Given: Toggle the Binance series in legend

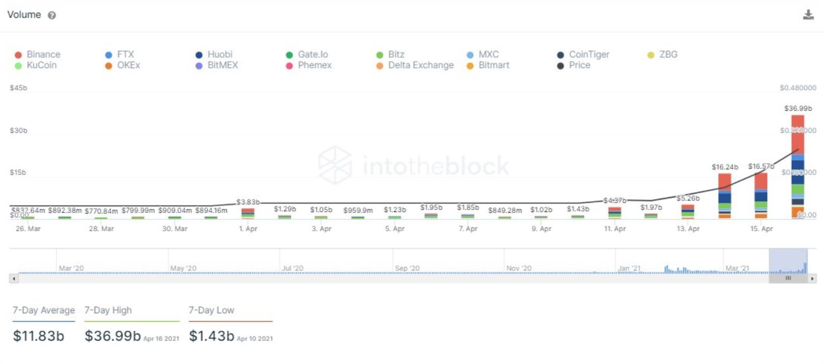Looking at the screenshot, I should (x=38, y=55).
